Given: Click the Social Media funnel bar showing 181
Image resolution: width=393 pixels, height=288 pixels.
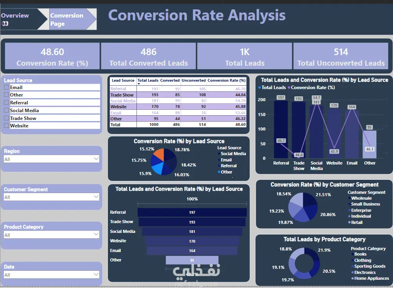Looking at the screenshot, I should click(192, 232).
